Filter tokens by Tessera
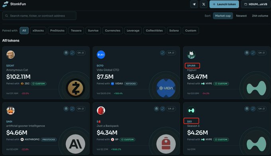The image size is (271, 156). (76, 31)
